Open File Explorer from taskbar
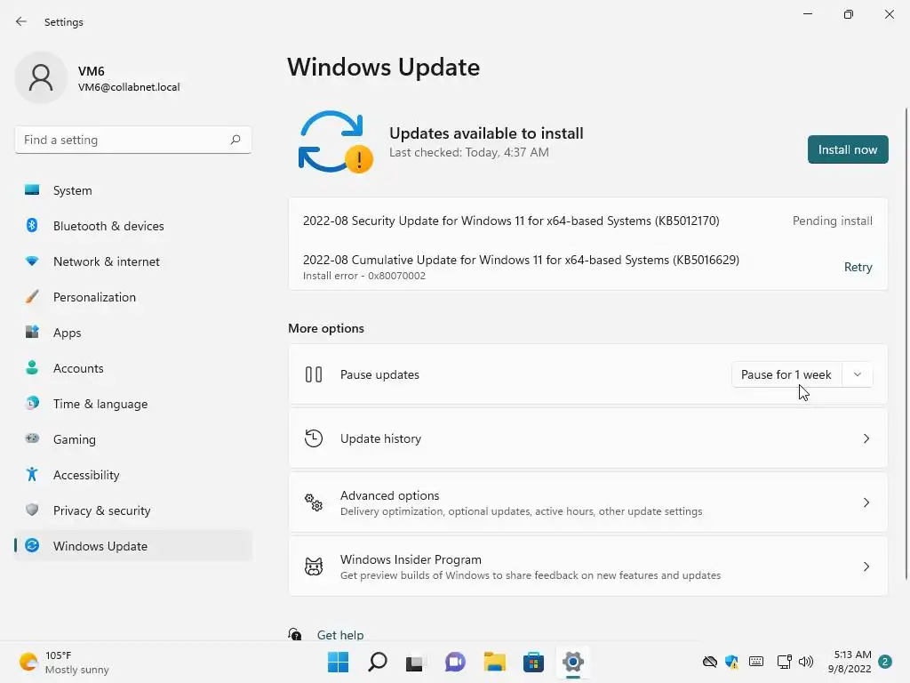Viewport: 910px width, 683px height. 494,662
